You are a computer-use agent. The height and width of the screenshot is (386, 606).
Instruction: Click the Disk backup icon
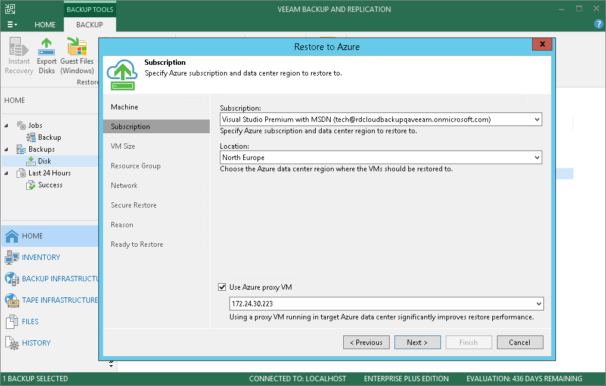point(31,161)
